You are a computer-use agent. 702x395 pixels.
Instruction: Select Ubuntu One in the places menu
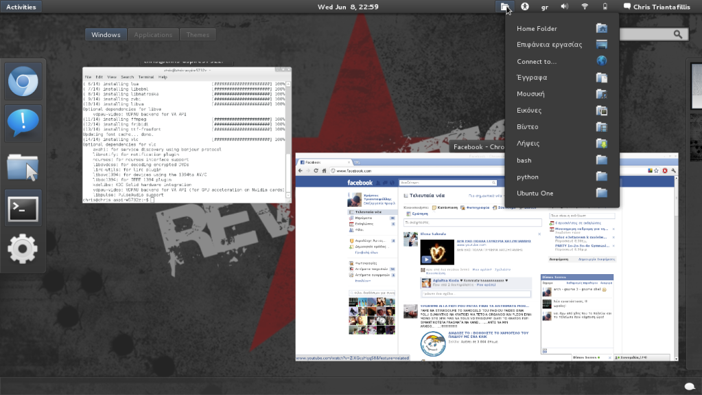click(535, 193)
